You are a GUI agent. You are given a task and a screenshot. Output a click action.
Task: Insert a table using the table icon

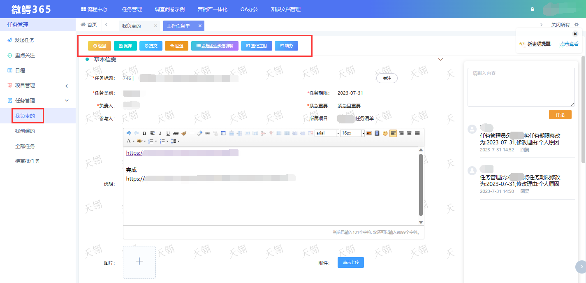(x=223, y=133)
